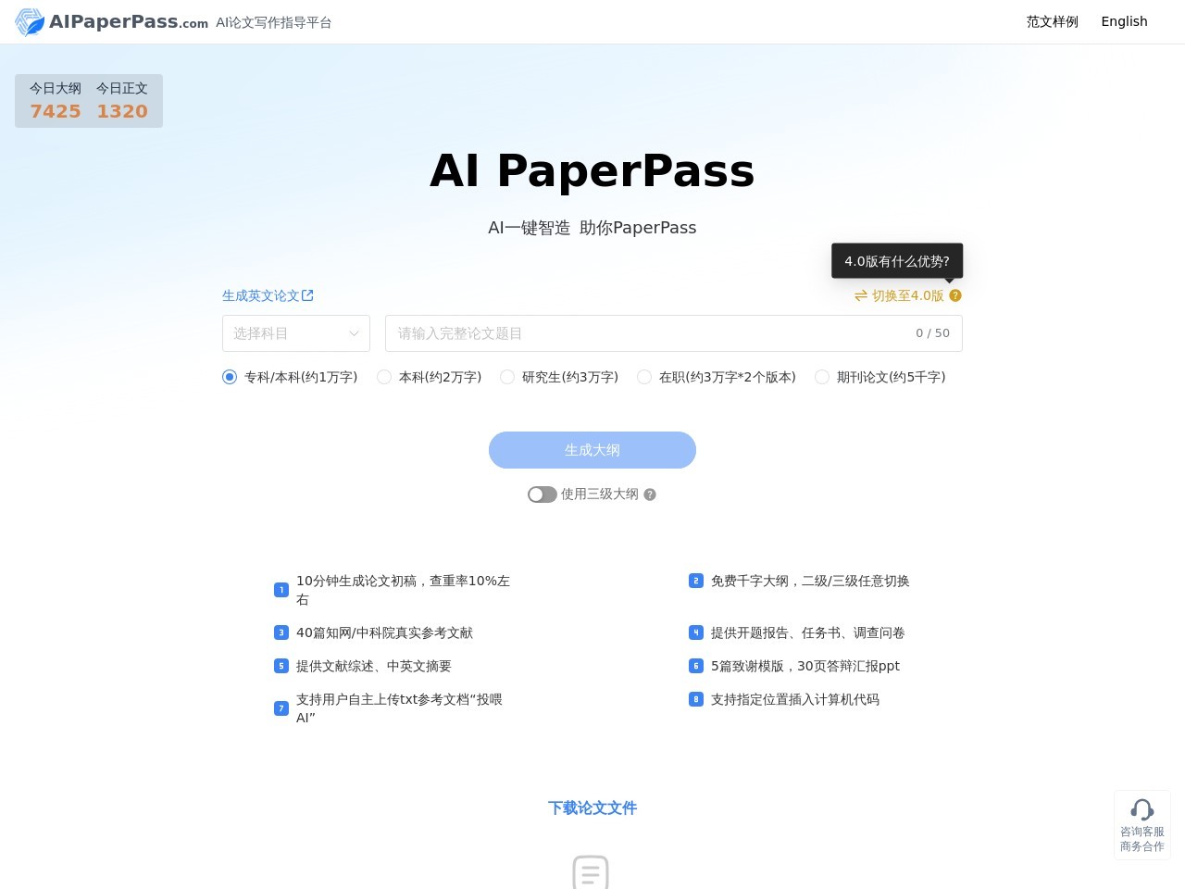This screenshot has width=1185, height=889.
Task: Click the AI一键智造 助你PaperPass subtitle
Action: tap(592, 228)
